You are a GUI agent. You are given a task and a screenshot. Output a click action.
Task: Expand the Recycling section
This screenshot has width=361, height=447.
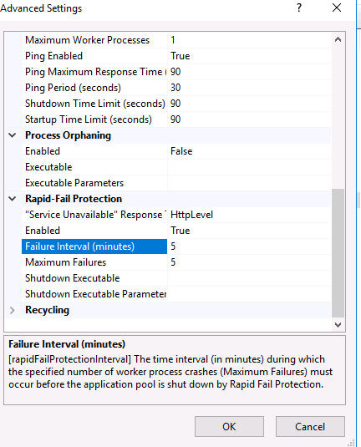[13, 310]
